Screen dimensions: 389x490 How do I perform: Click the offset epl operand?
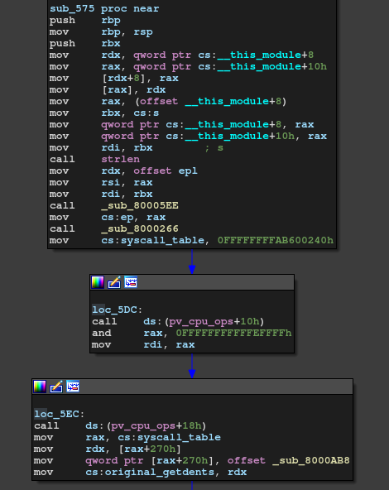click(166, 171)
